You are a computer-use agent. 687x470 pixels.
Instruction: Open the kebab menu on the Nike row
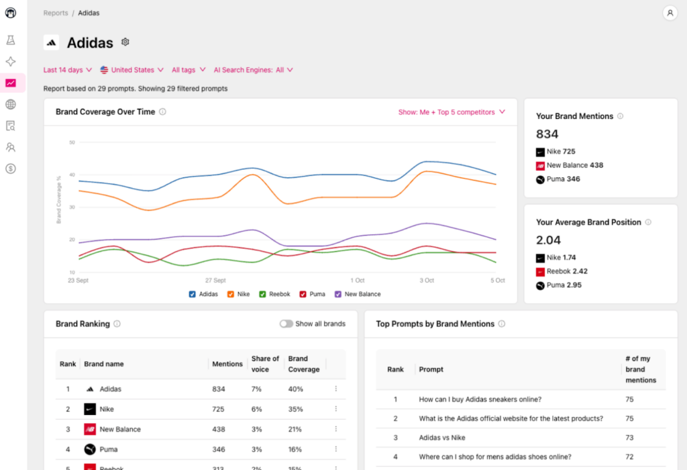(x=336, y=409)
